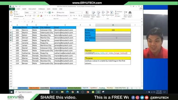Image resolution: width=178 pixels, height=100 pixels.
Task: Open the Data Entry Form sheet tab
Action: pos(120,88)
